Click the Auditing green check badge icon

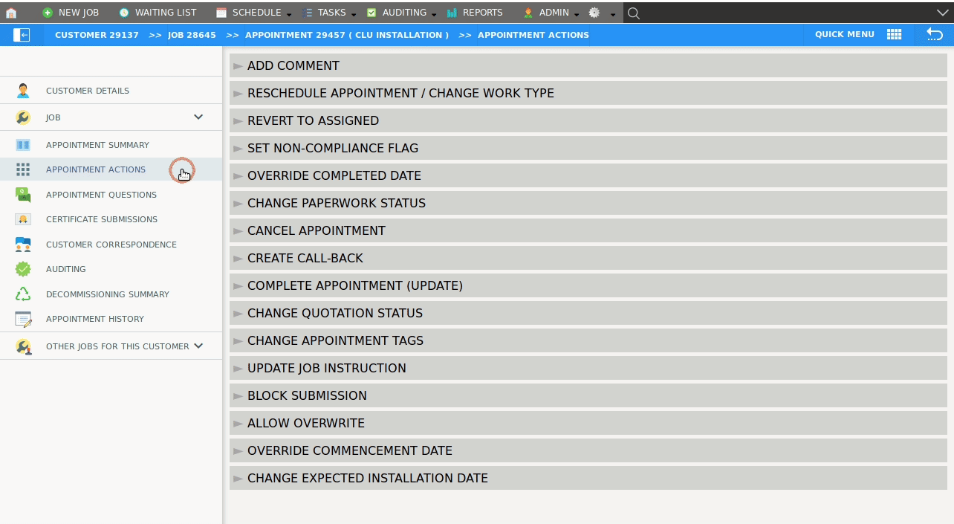[23, 269]
